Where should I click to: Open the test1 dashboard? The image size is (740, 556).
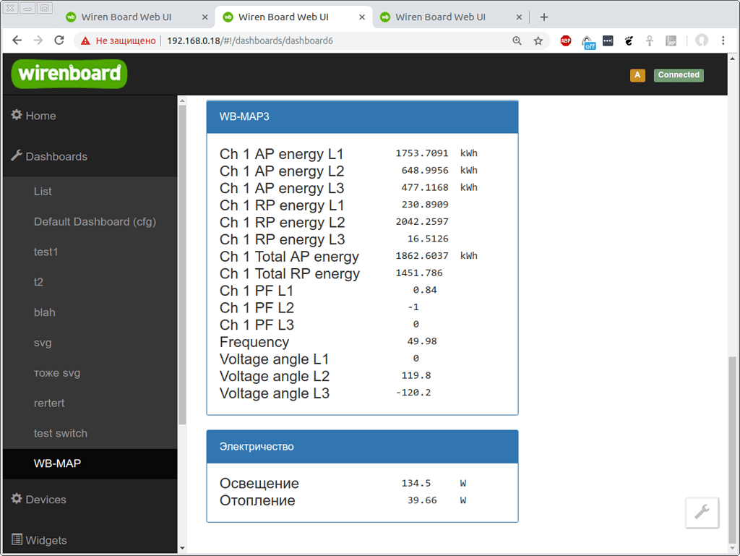(x=45, y=252)
